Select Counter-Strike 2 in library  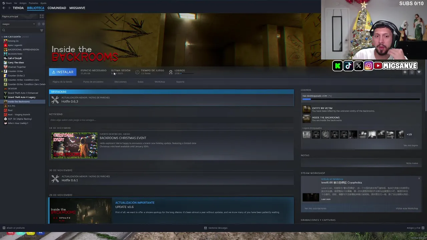click(x=16, y=76)
